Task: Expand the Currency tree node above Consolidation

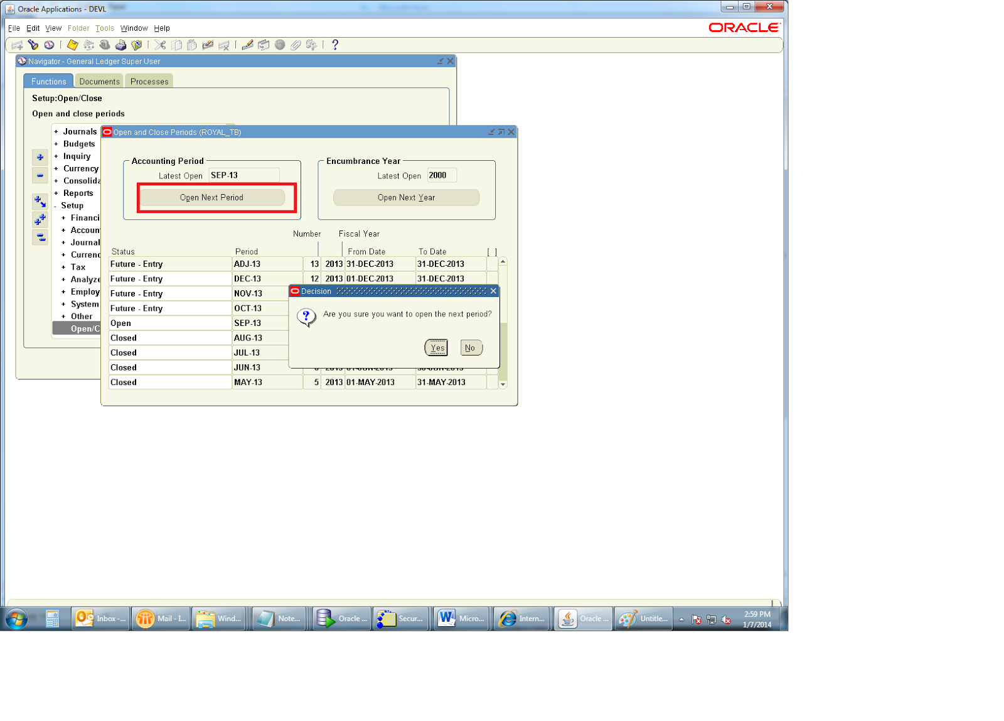Action: point(56,169)
